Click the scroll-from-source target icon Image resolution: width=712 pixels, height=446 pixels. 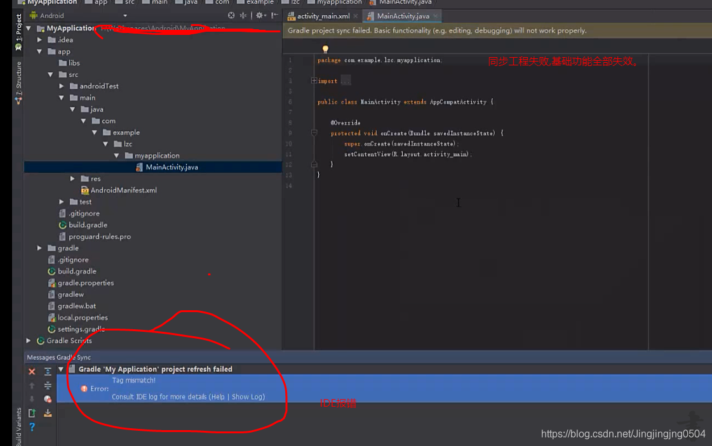(231, 15)
